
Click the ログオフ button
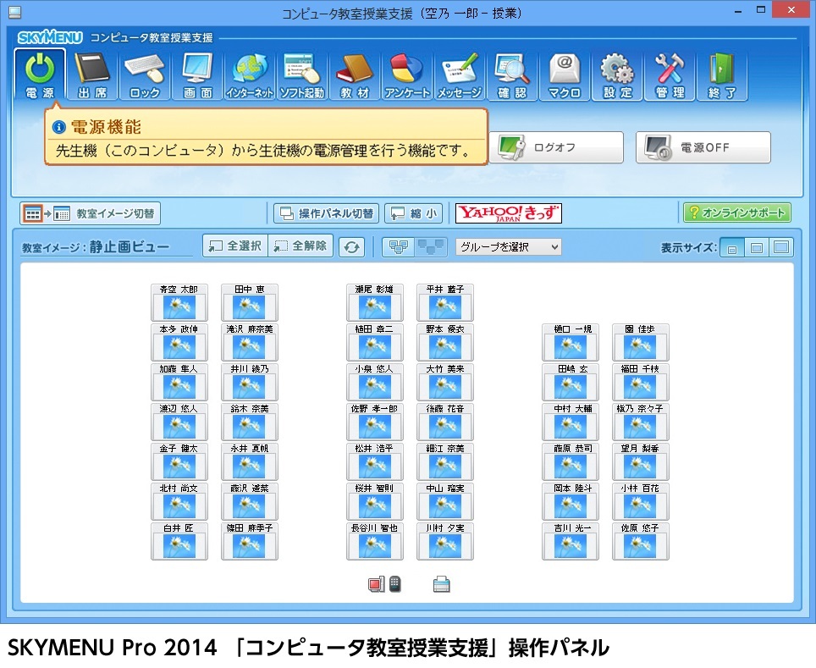point(556,147)
